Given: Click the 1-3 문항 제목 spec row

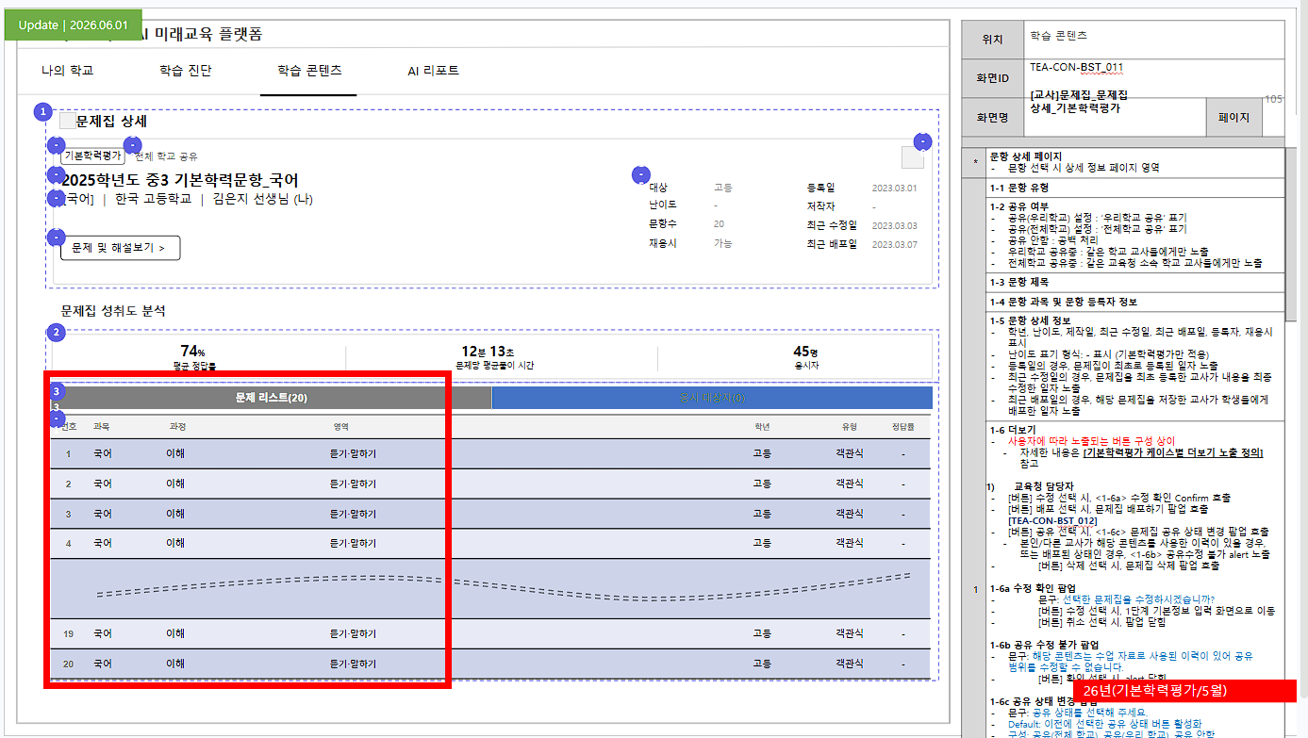Looking at the screenshot, I should pyautogui.click(x=1135, y=282).
